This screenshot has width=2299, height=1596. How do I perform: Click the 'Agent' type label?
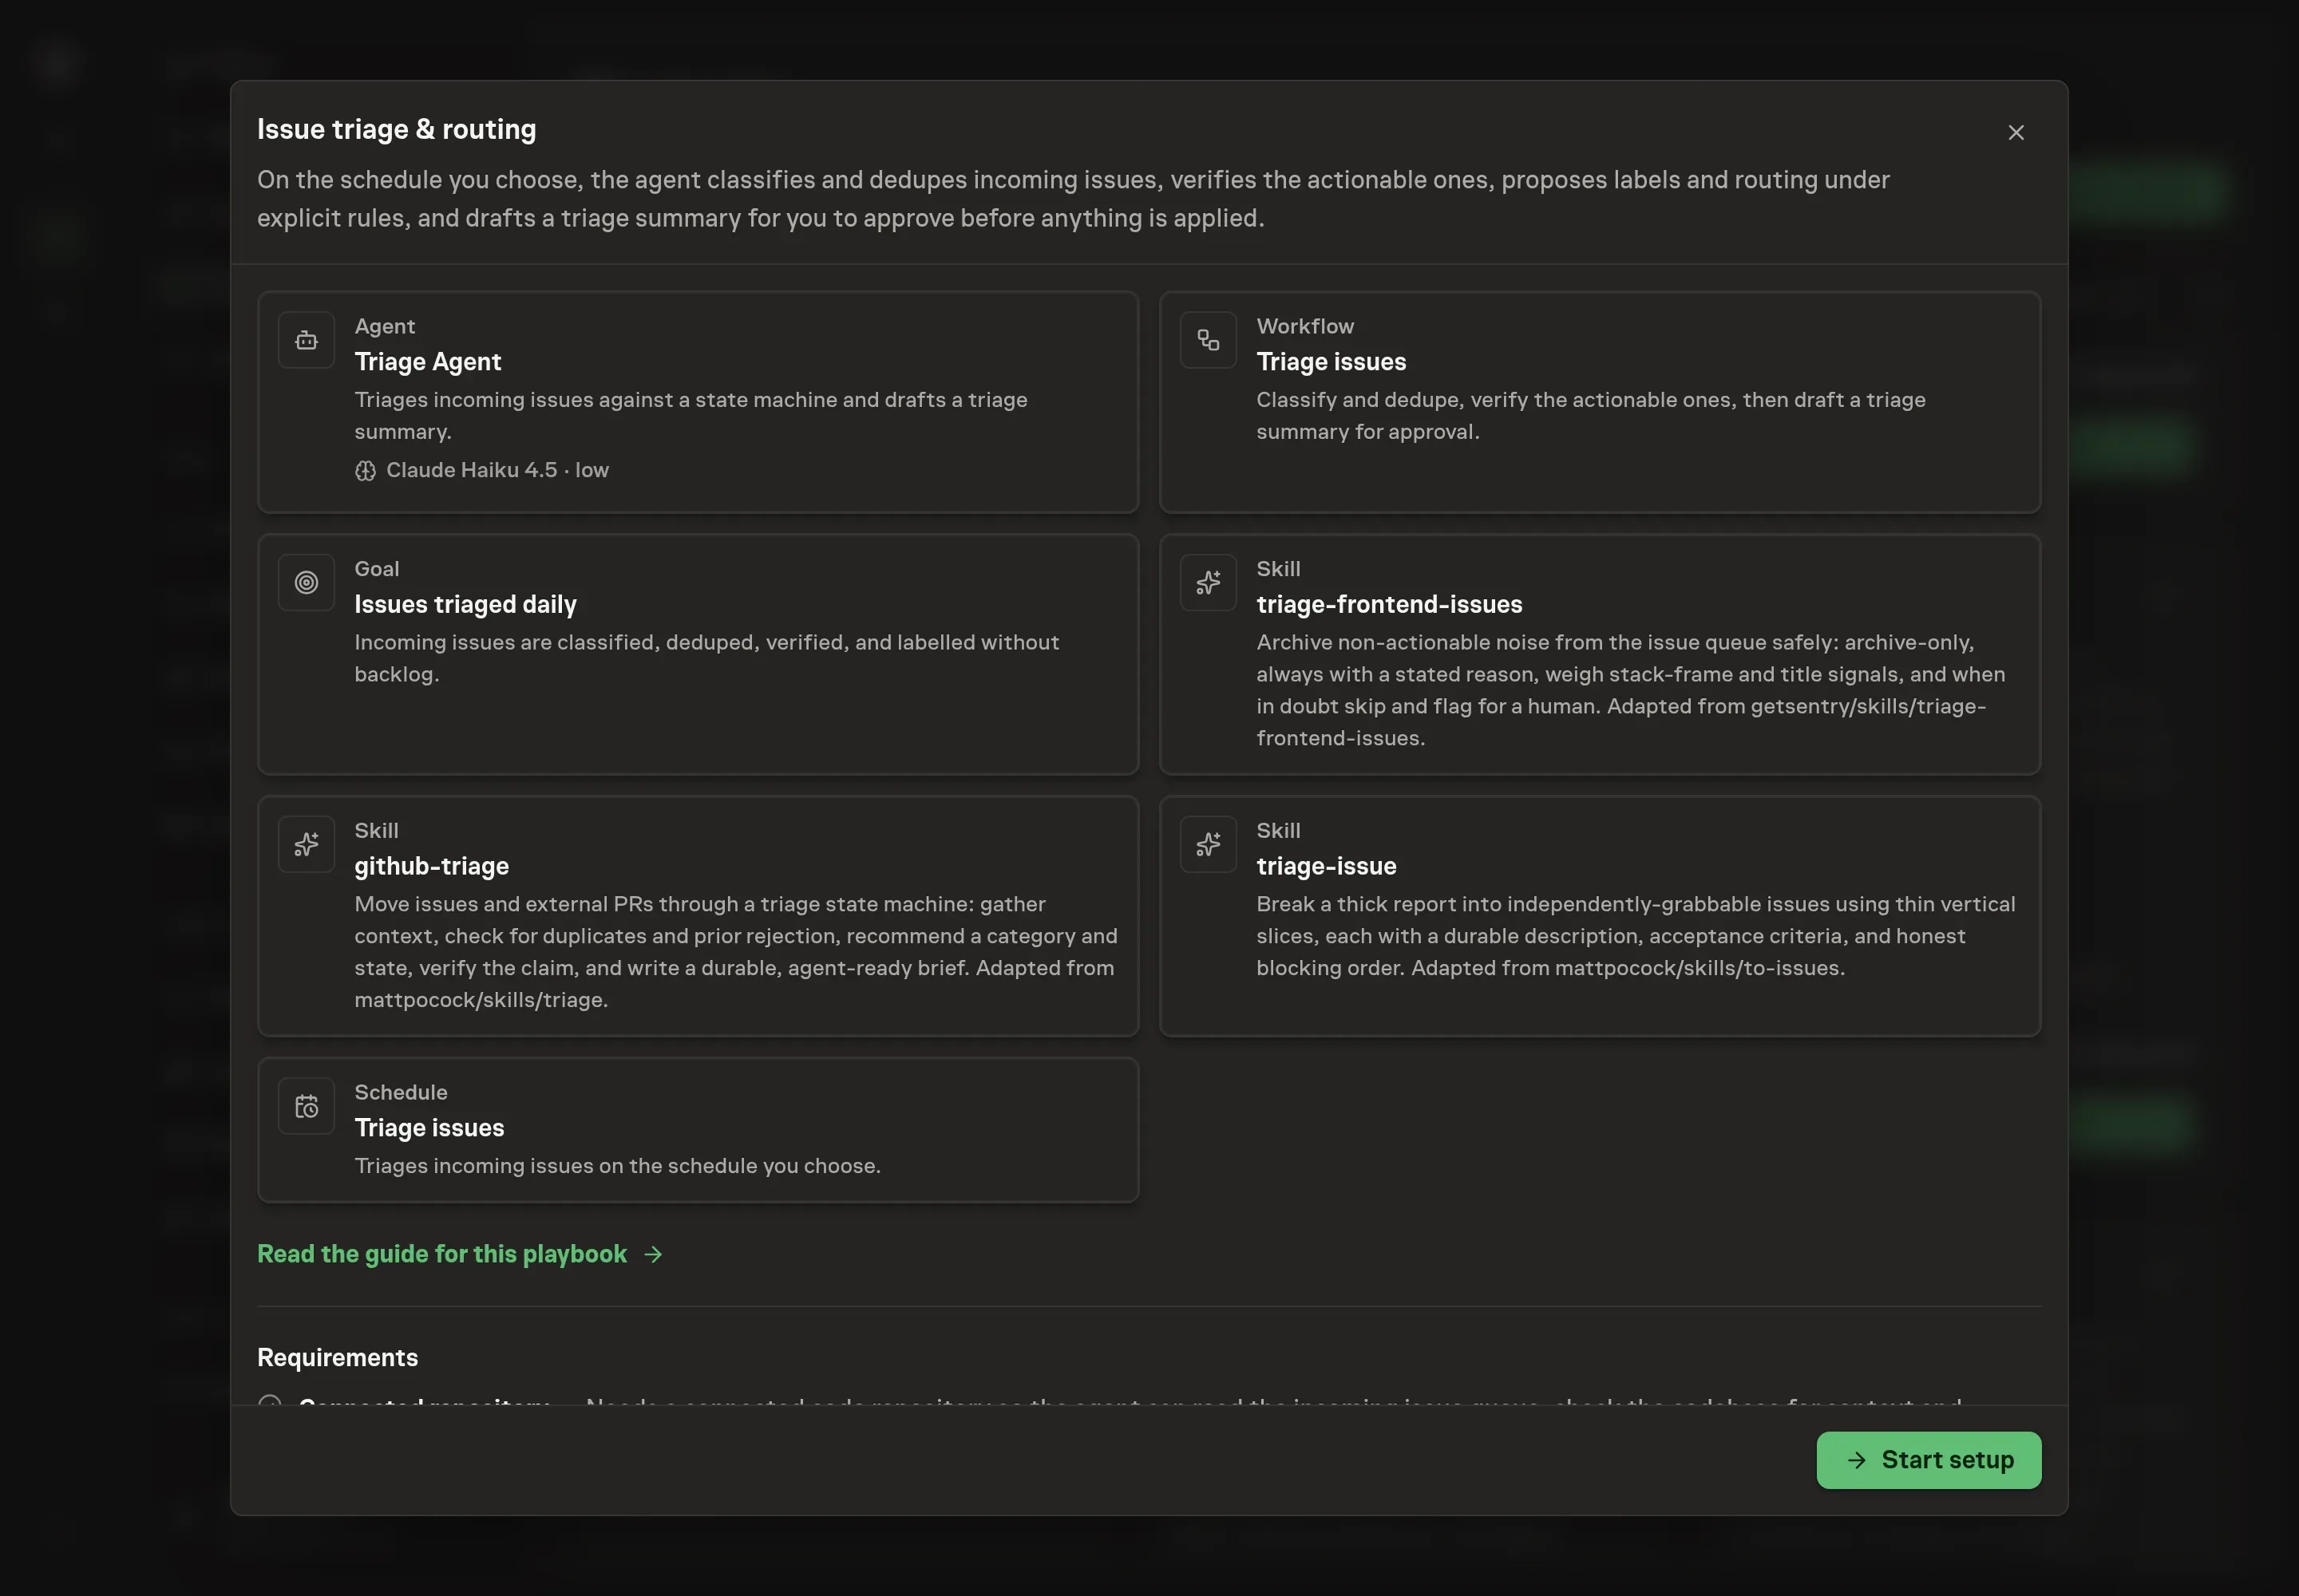tap(384, 326)
